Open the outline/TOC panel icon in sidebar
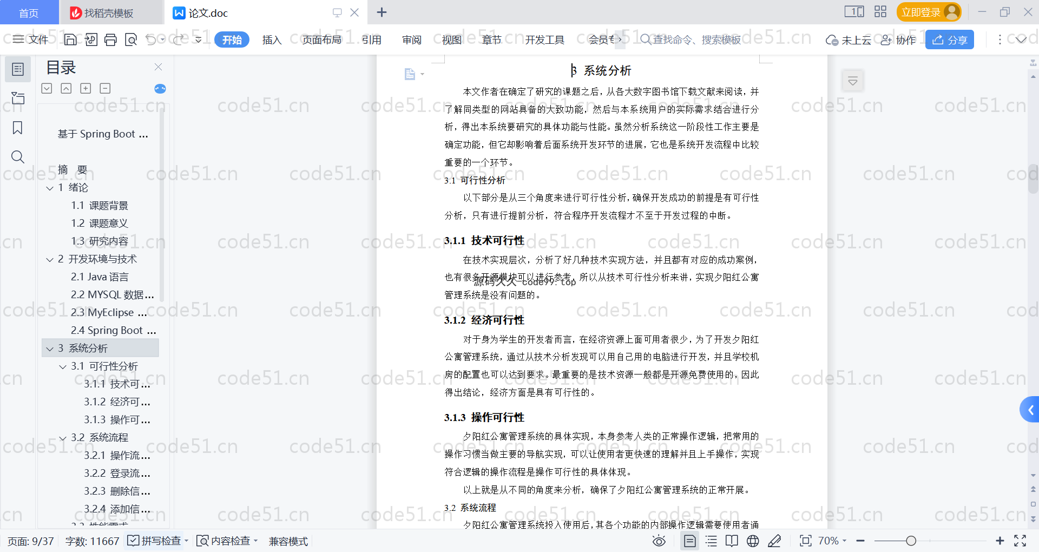This screenshot has height=552, width=1039. 18,69
